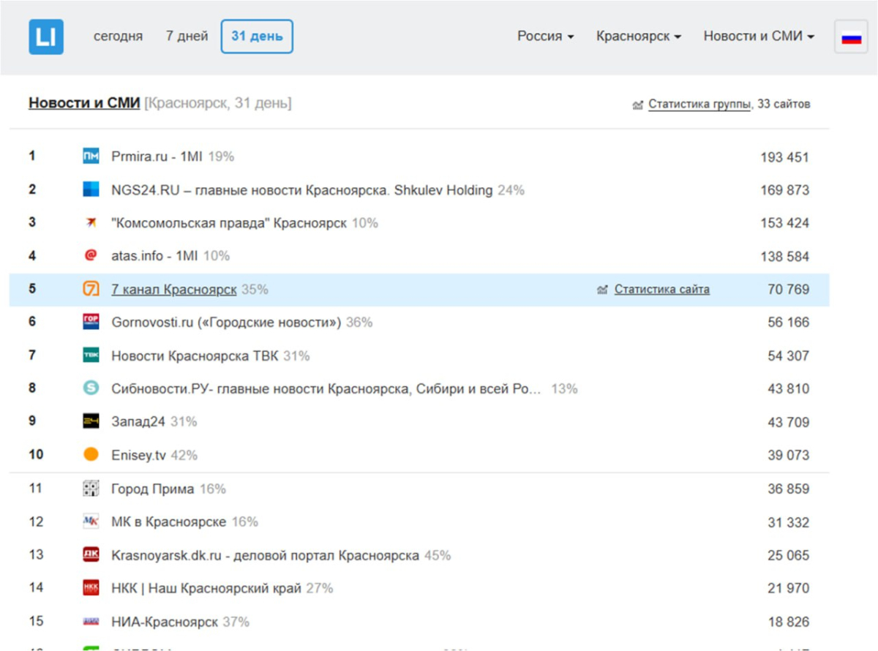Click the 7 канал orange favicon
The height and width of the screenshot is (651, 878).
pos(91,289)
